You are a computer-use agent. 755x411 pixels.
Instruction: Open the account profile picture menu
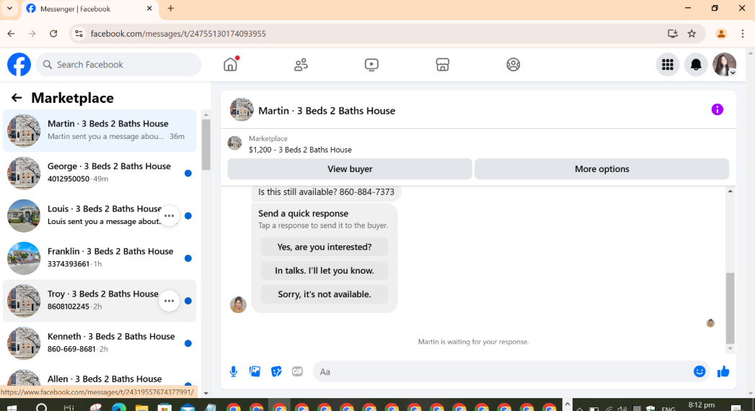pos(724,64)
